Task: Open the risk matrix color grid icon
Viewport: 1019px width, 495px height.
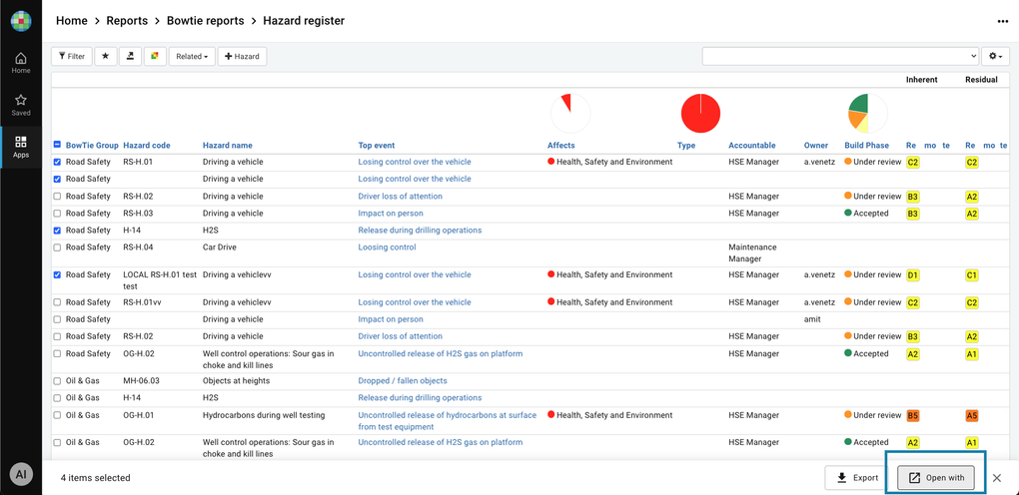Action: pos(155,56)
